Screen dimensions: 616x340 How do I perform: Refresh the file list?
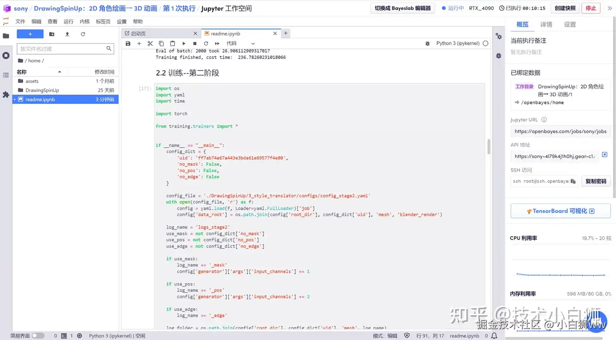[x=83, y=34]
